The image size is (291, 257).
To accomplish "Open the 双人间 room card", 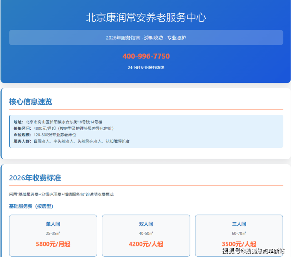I will pos(146,224).
